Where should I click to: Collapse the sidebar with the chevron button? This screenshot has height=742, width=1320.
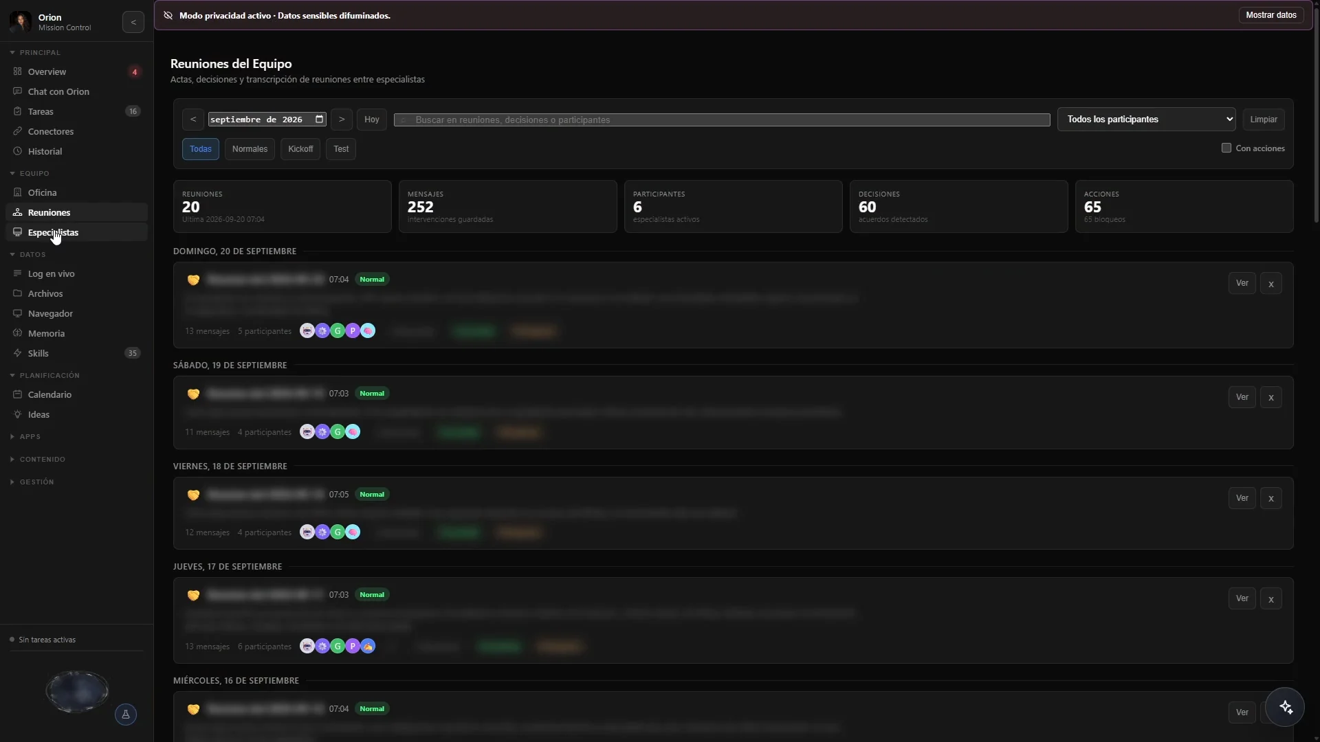[133, 22]
